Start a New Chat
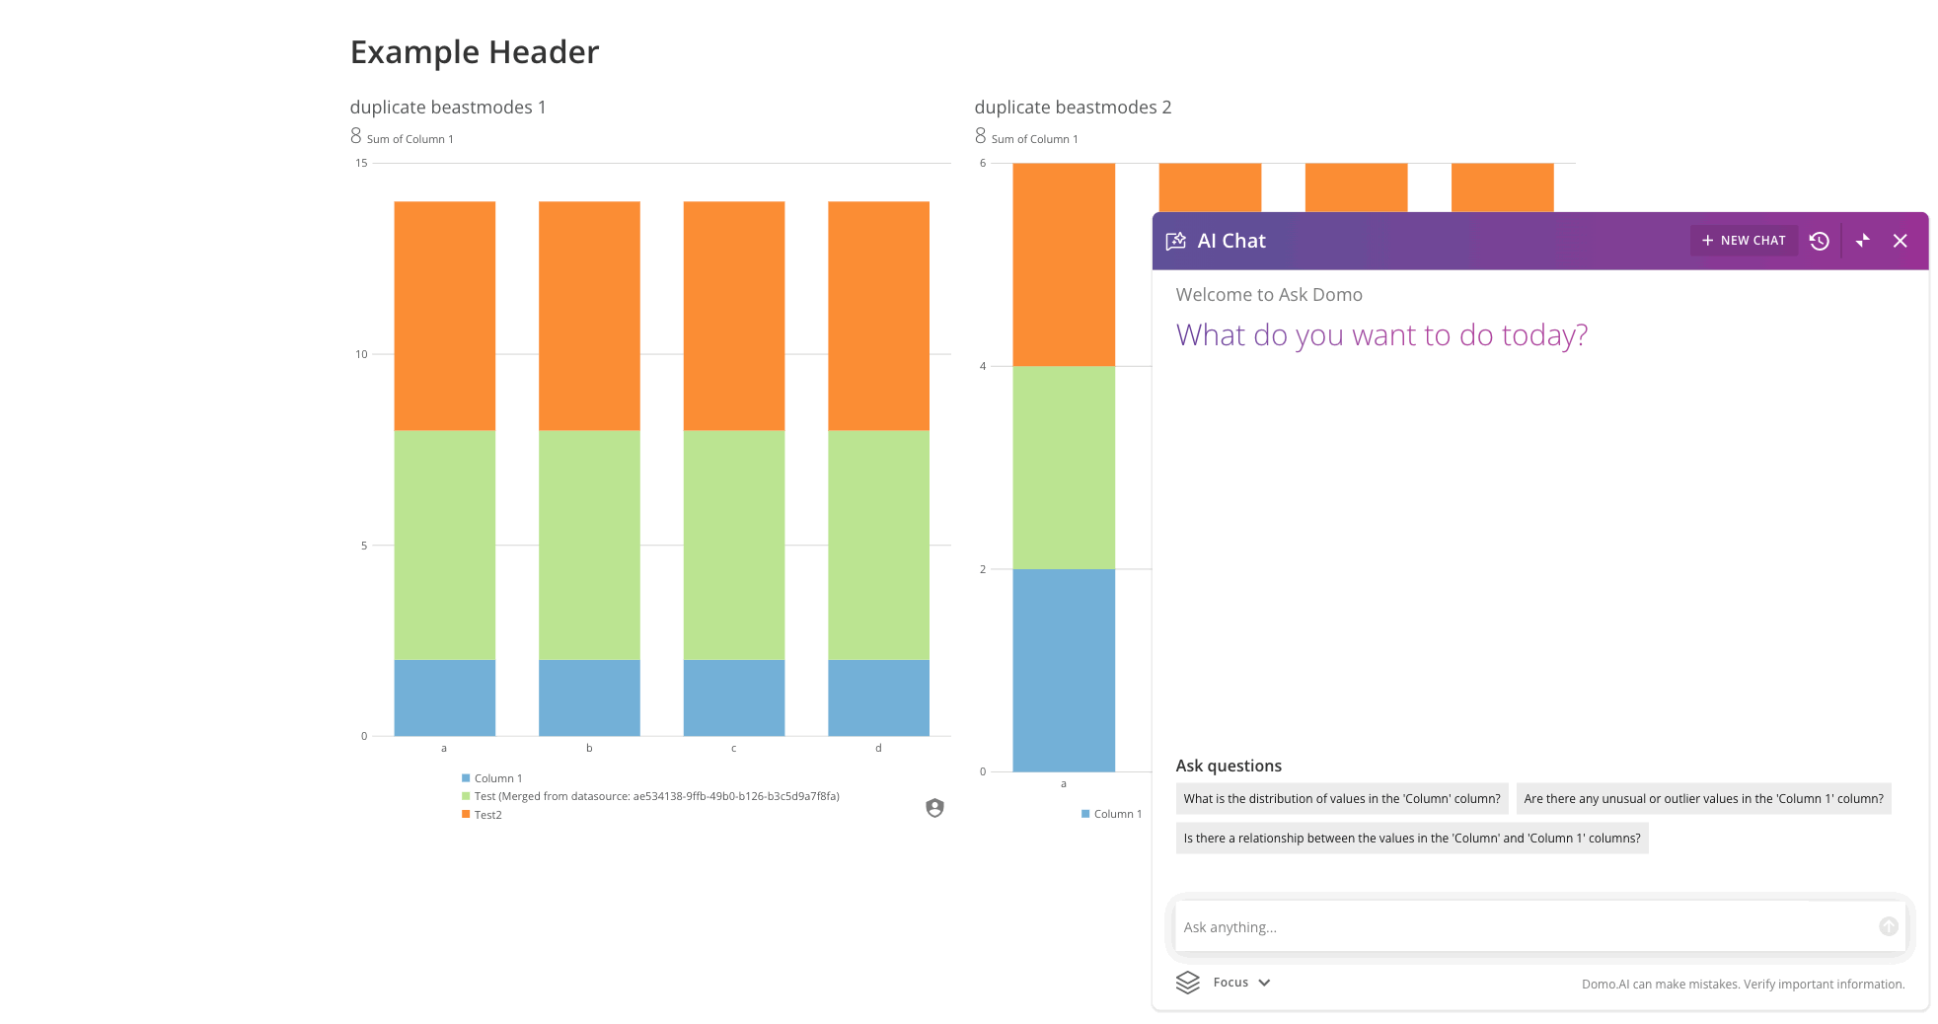Viewport: 1938px width, 1024px height. click(1744, 241)
